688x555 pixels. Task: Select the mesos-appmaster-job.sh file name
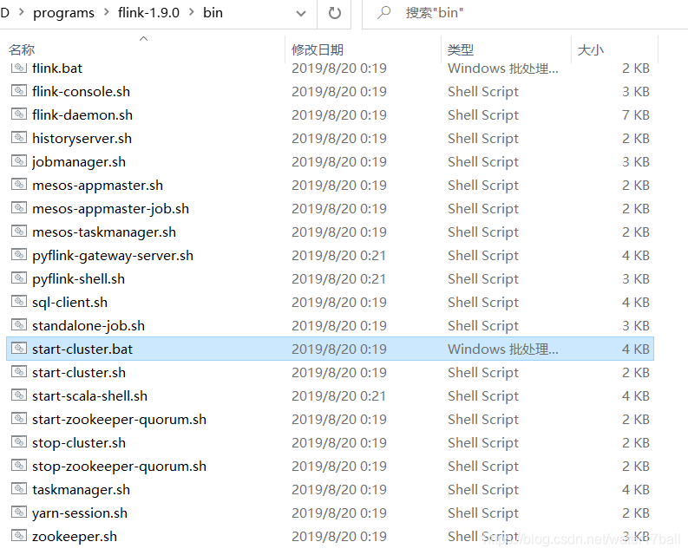[110, 208]
